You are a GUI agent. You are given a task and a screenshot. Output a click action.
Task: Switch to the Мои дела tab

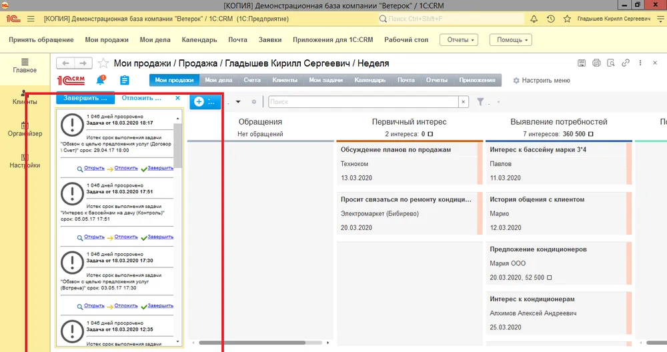point(219,80)
